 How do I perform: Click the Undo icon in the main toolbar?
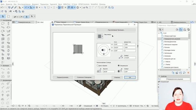coord(2,7)
